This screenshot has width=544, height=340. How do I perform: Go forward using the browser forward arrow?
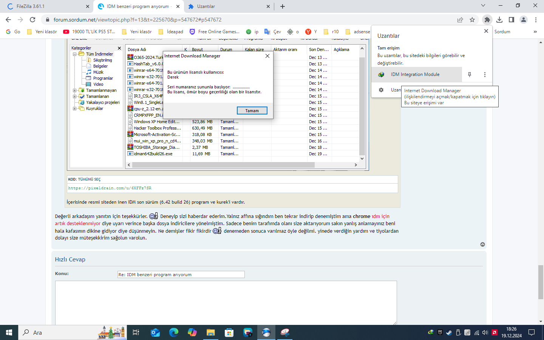tap(20, 20)
